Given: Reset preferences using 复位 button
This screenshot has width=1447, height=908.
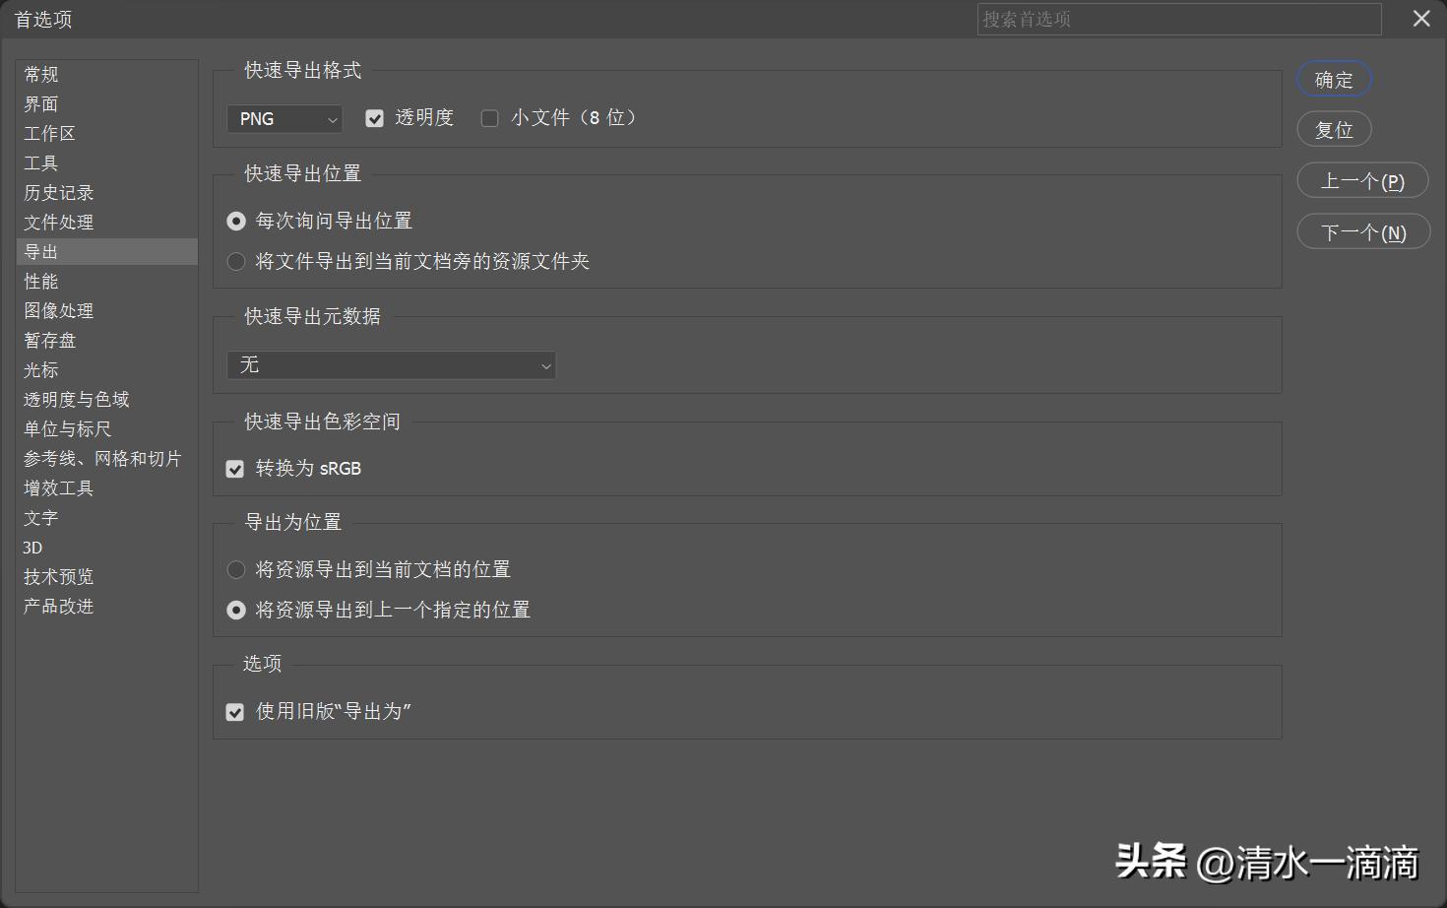Looking at the screenshot, I should pos(1334,129).
